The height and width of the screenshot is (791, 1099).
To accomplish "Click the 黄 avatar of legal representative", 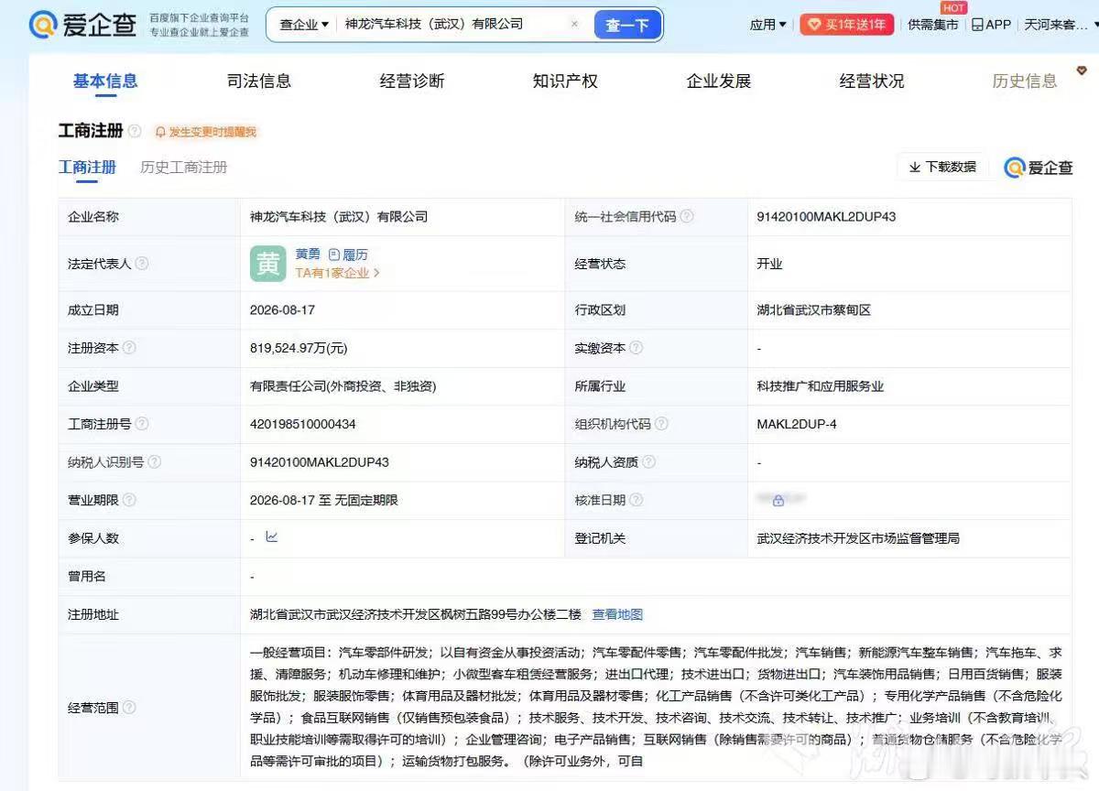I will coord(267,264).
